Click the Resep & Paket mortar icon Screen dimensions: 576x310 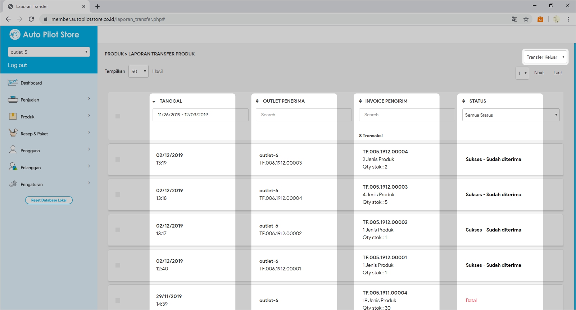(x=13, y=133)
